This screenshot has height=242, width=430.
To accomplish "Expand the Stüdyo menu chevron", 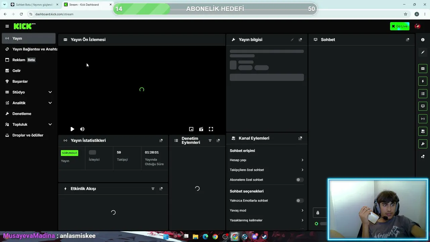I will (x=50, y=92).
